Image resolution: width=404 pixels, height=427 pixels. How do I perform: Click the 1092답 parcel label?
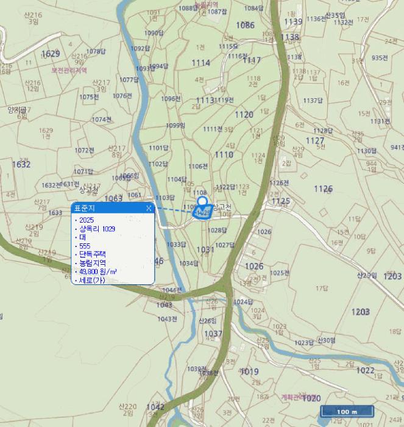coord(140,49)
